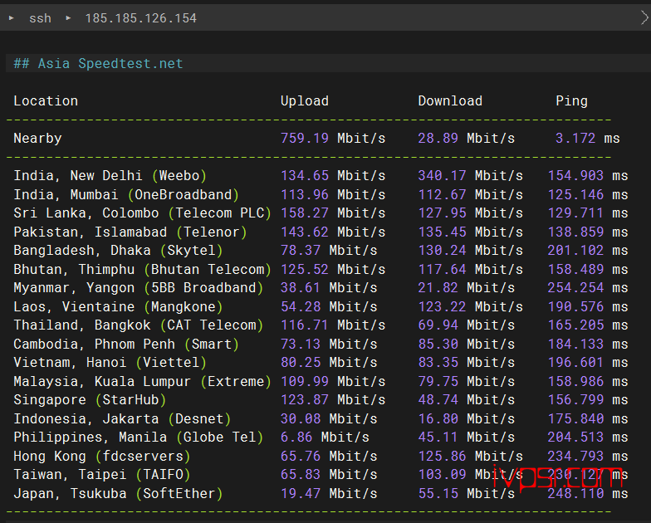Select Tsukuba ping value 248.110
This screenshot has width=651, height=523.
tap(575, 493)
